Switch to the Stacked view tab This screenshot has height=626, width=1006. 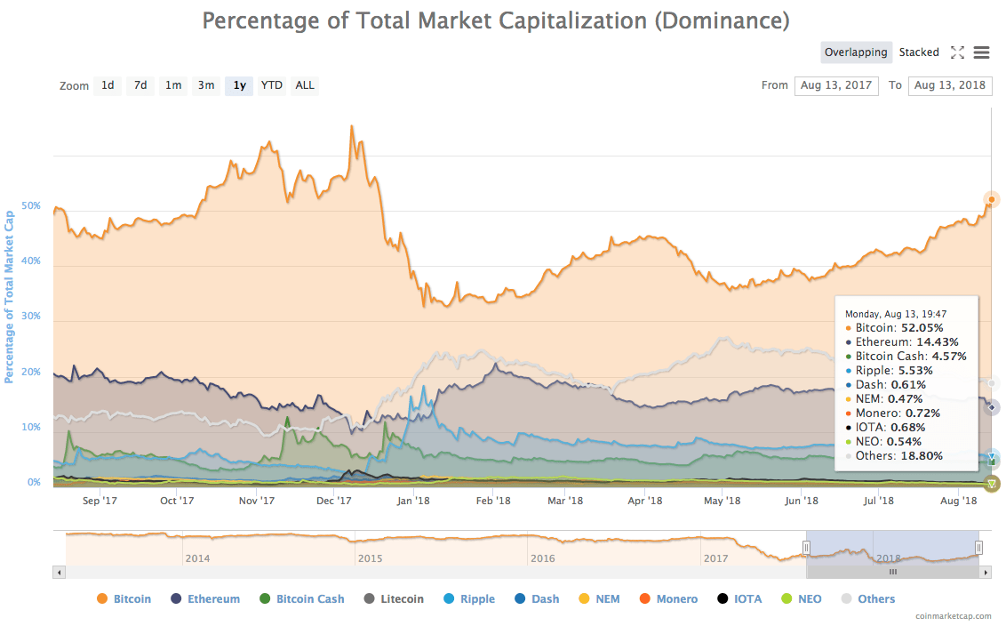click(x=919, y=52)
